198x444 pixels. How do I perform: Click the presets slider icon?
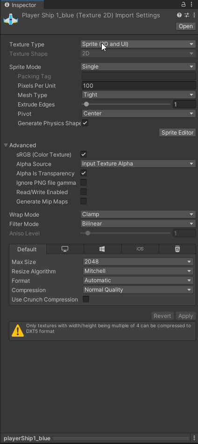[x=187, y=15]
